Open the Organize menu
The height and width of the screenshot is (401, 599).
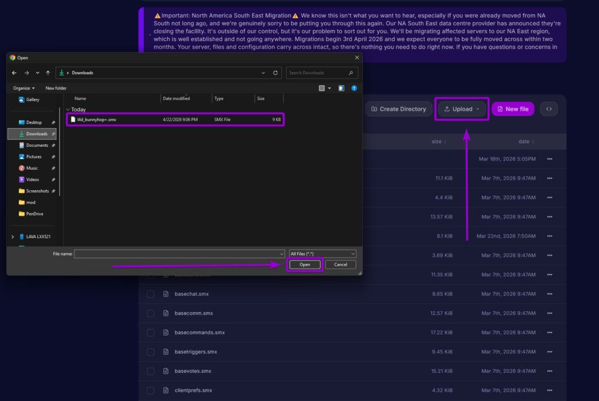pyautogui.click(x=23, y=88)
